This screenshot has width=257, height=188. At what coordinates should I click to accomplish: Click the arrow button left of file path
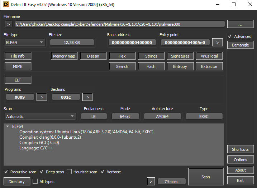[x=9, y=24]
